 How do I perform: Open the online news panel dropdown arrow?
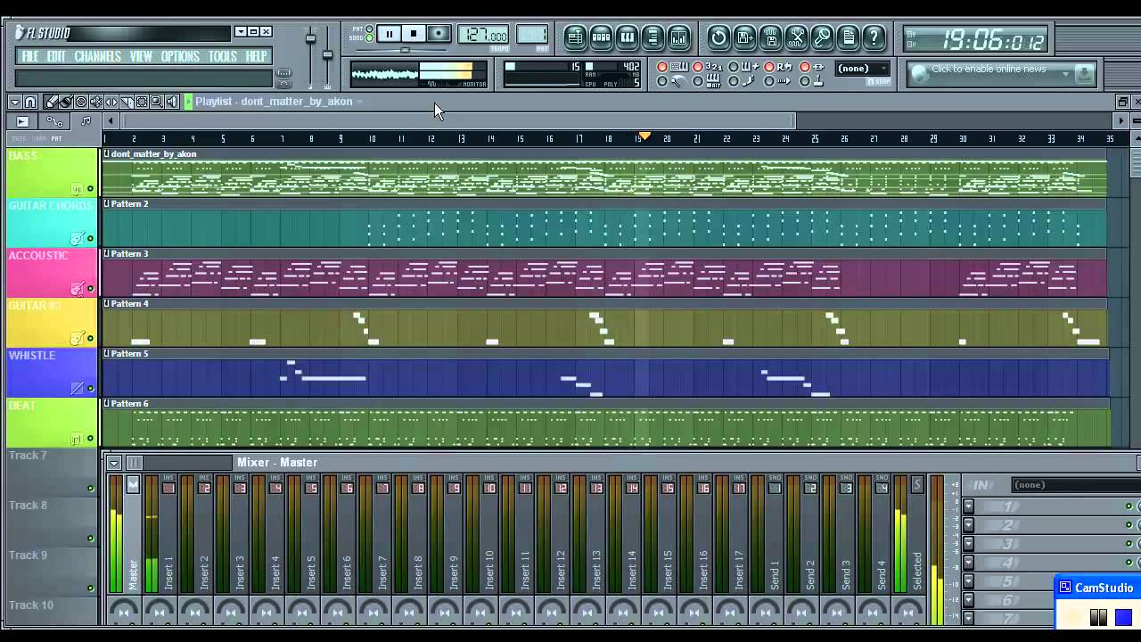(1067, 75)
